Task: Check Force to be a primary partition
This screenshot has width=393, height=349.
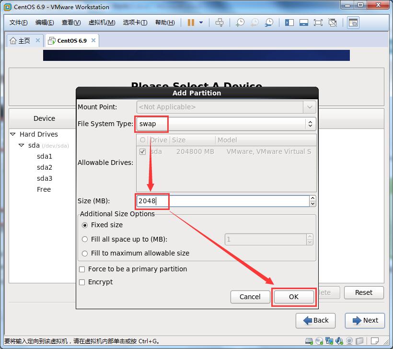Action: 82,269
